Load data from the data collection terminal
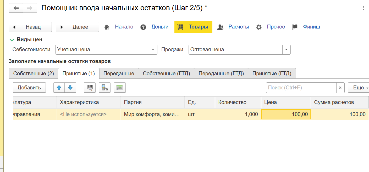 pos(104,87)
